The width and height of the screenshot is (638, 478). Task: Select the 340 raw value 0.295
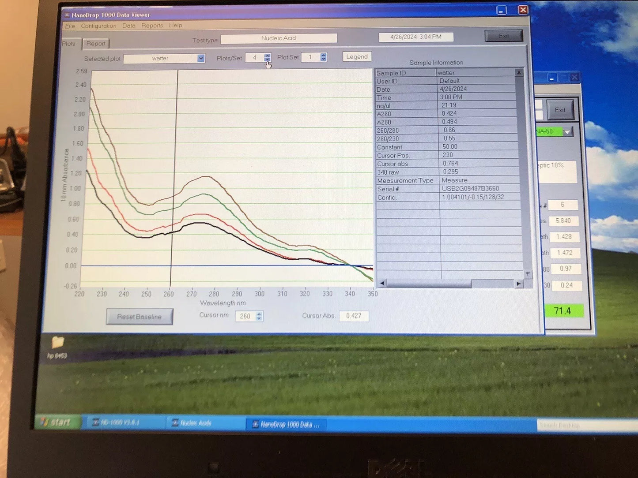point(478,172)
